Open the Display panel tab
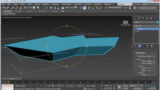The width and height of the screenshot is (160, 90). pyautogui.click(x=151, y=18)
